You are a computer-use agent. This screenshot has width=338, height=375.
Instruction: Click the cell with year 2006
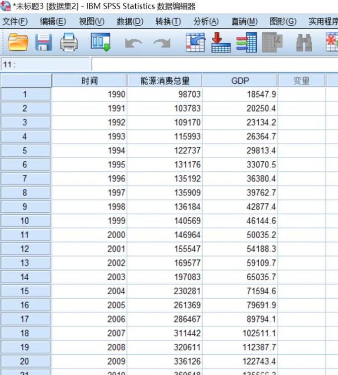89,319
